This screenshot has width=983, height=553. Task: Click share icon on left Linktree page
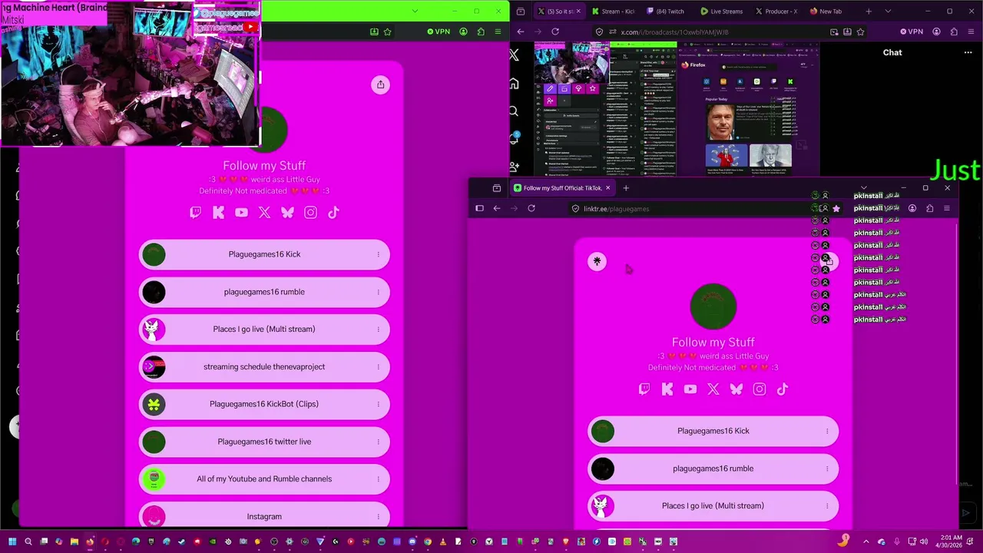[x=380, y=84]
